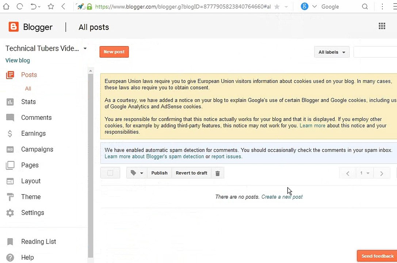Viewport: 397px width, 263px height.
Task: Open address bar history dropdown arrow
Action: [286, 7]
